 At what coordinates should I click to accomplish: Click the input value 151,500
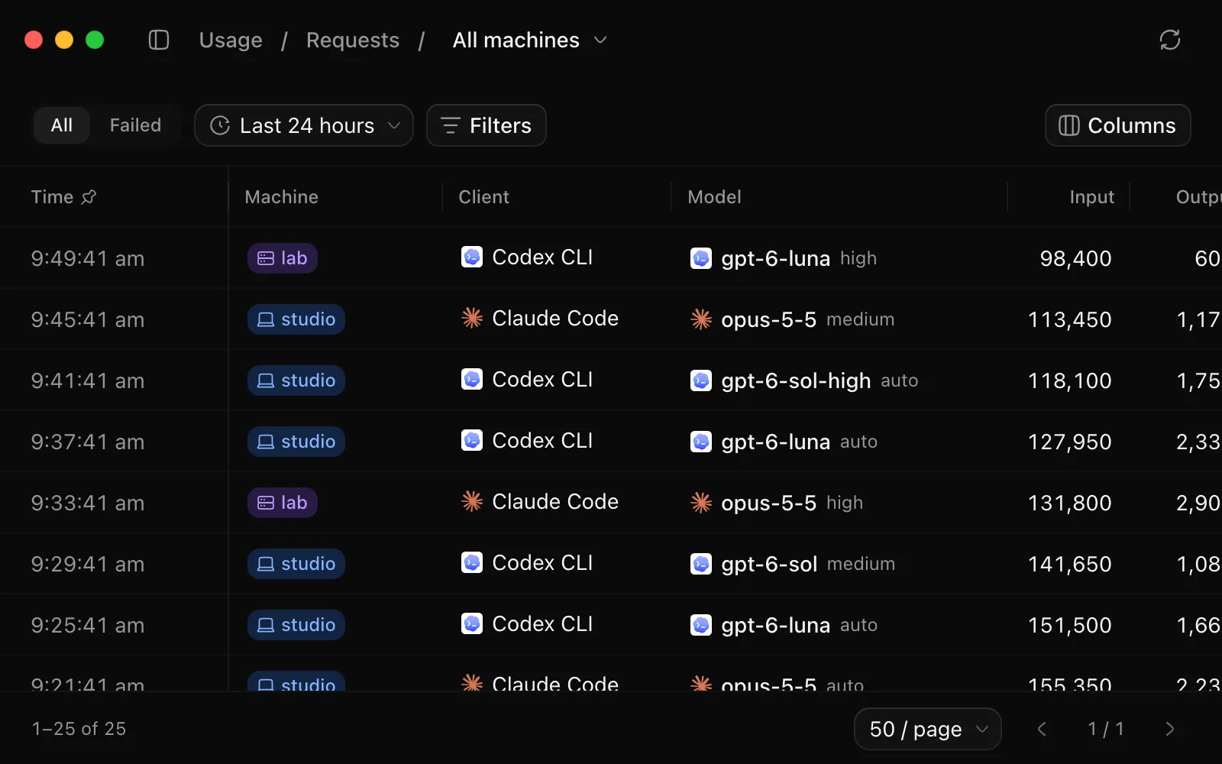(1069, 625)
